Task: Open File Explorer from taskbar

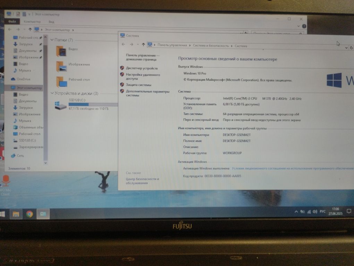Action: point(16,214)
